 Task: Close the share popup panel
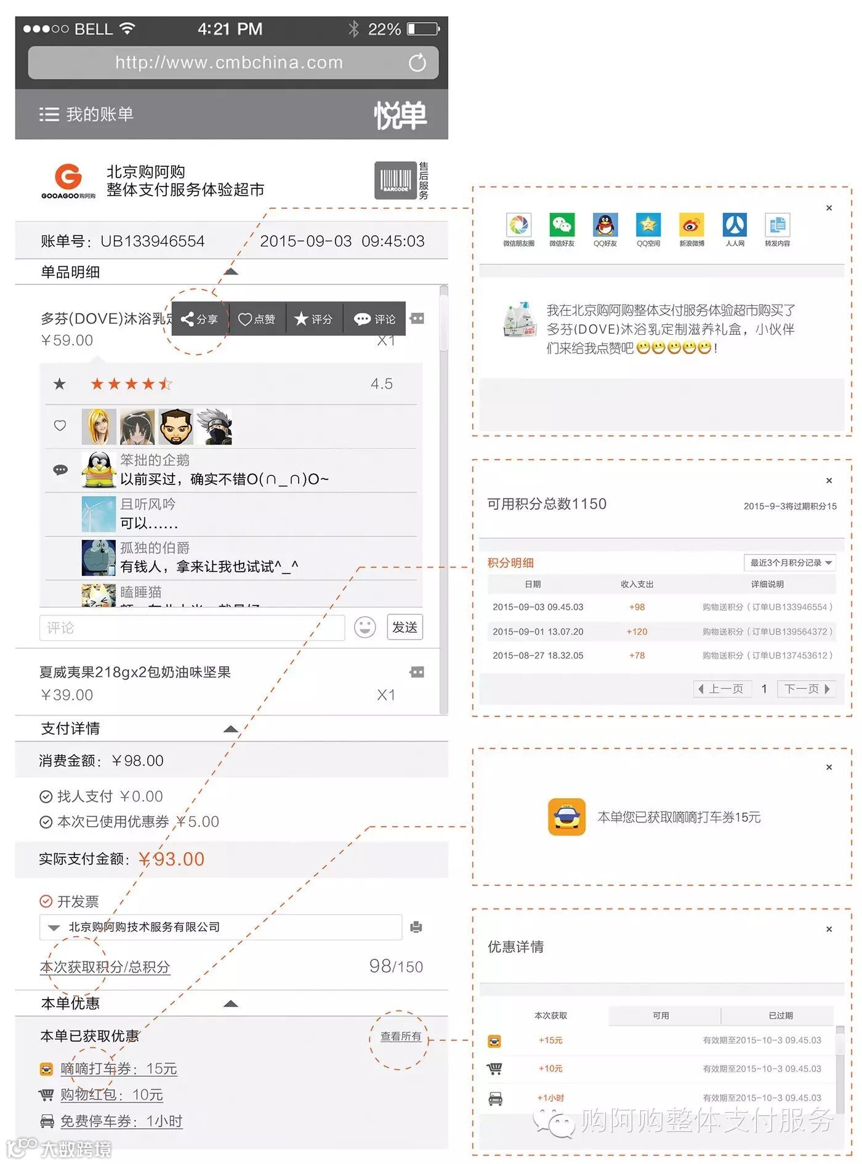click(x=829, y=208)
